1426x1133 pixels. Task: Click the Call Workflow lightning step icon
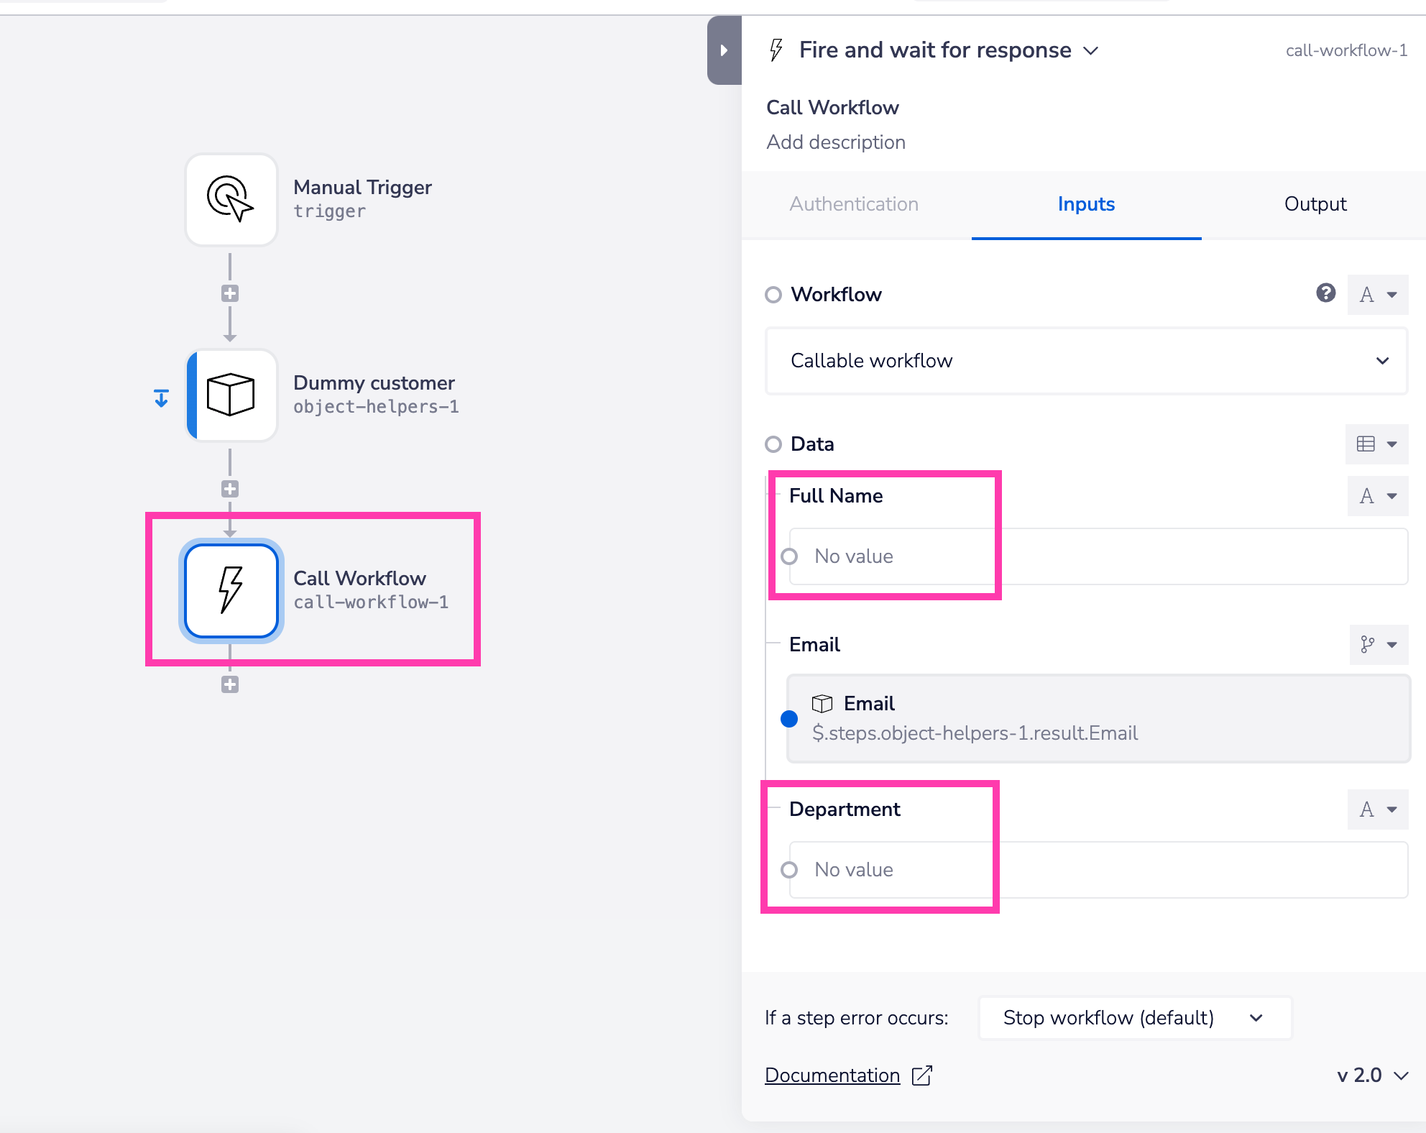231,590
